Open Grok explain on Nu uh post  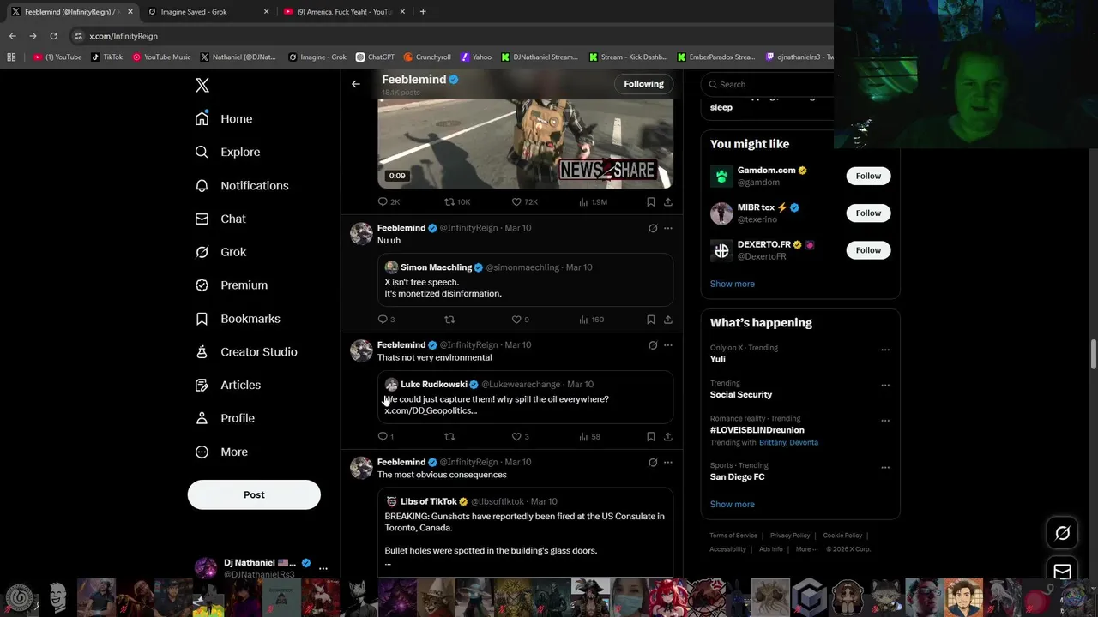coord(653,228)
